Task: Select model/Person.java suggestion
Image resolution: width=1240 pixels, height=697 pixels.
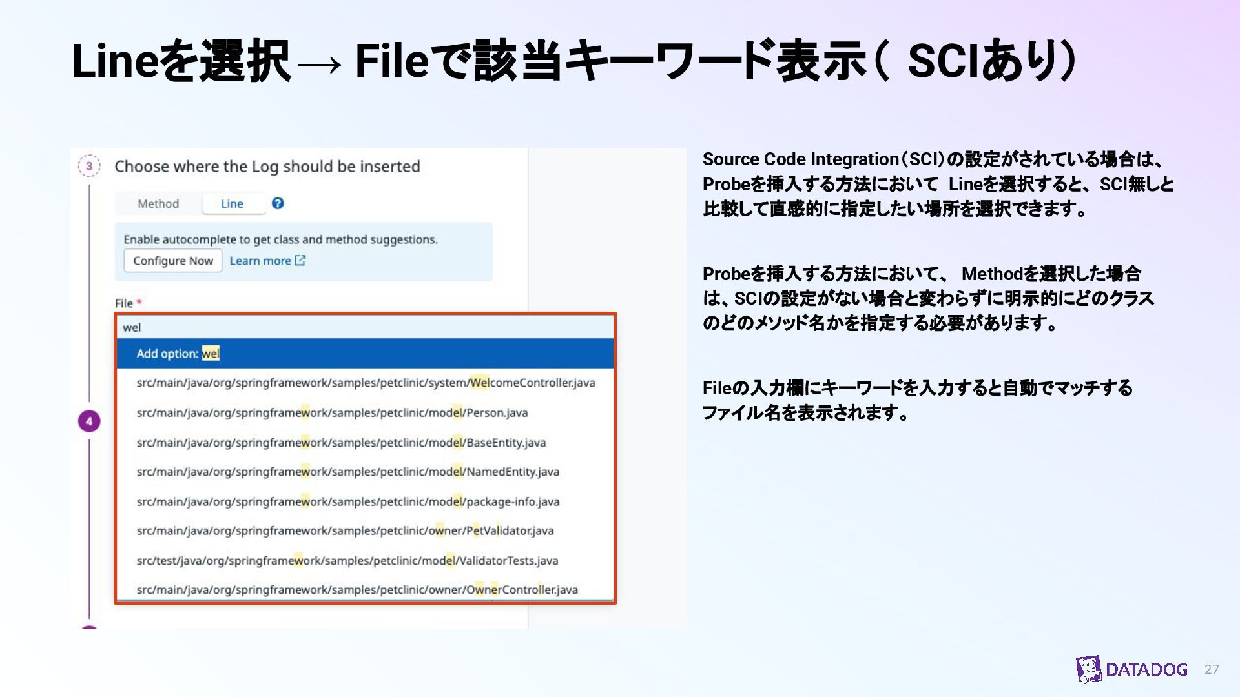Action: click(332, 412)
